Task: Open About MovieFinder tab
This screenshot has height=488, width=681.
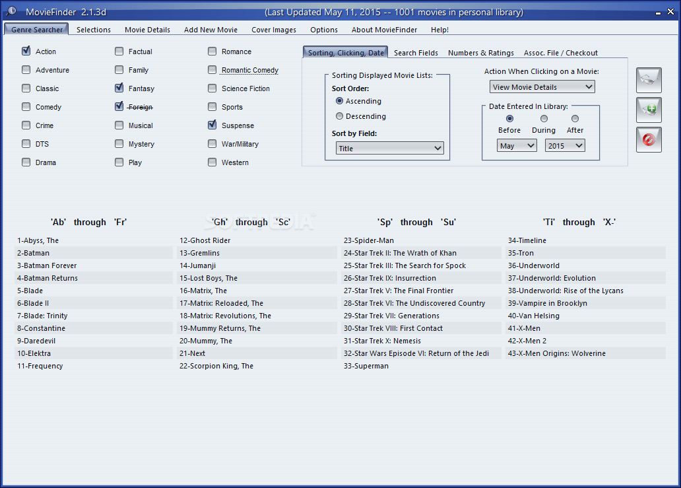Action: [384, 30]
